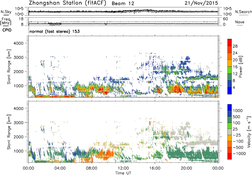Click the '16' power colorbar tick
This screenshot has width=252, height=175.
(235, 67)
